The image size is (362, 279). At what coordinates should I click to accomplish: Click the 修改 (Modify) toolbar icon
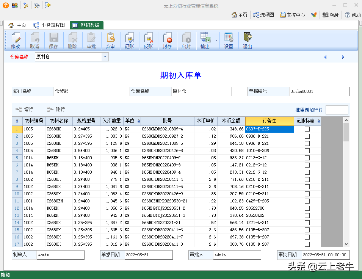(x=16, y=41)
